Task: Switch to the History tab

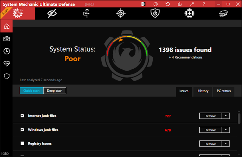Action: tap(203, 91)
